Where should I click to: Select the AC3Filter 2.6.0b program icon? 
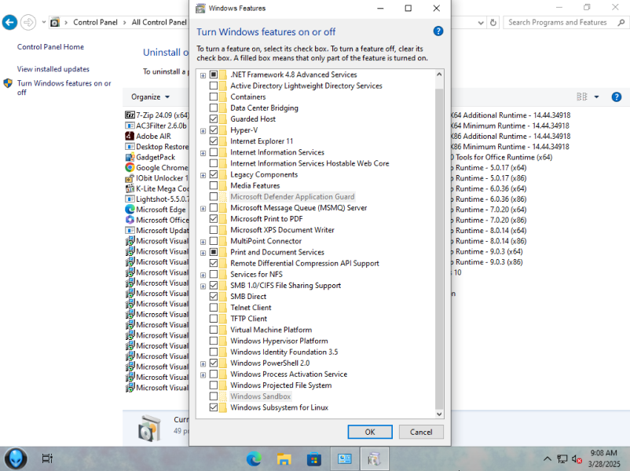click(130, 126)
